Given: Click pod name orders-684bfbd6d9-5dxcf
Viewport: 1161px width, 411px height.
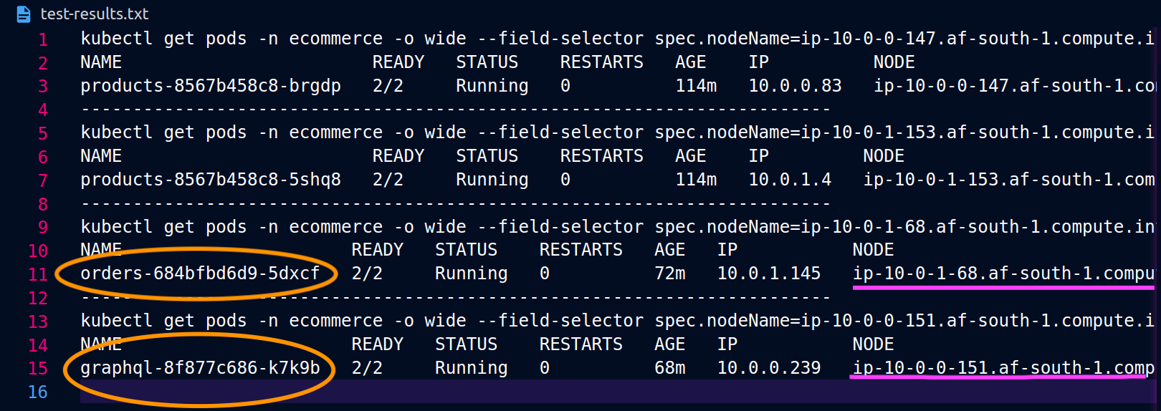Looking at the screenshot, I should tap(200, 274).
